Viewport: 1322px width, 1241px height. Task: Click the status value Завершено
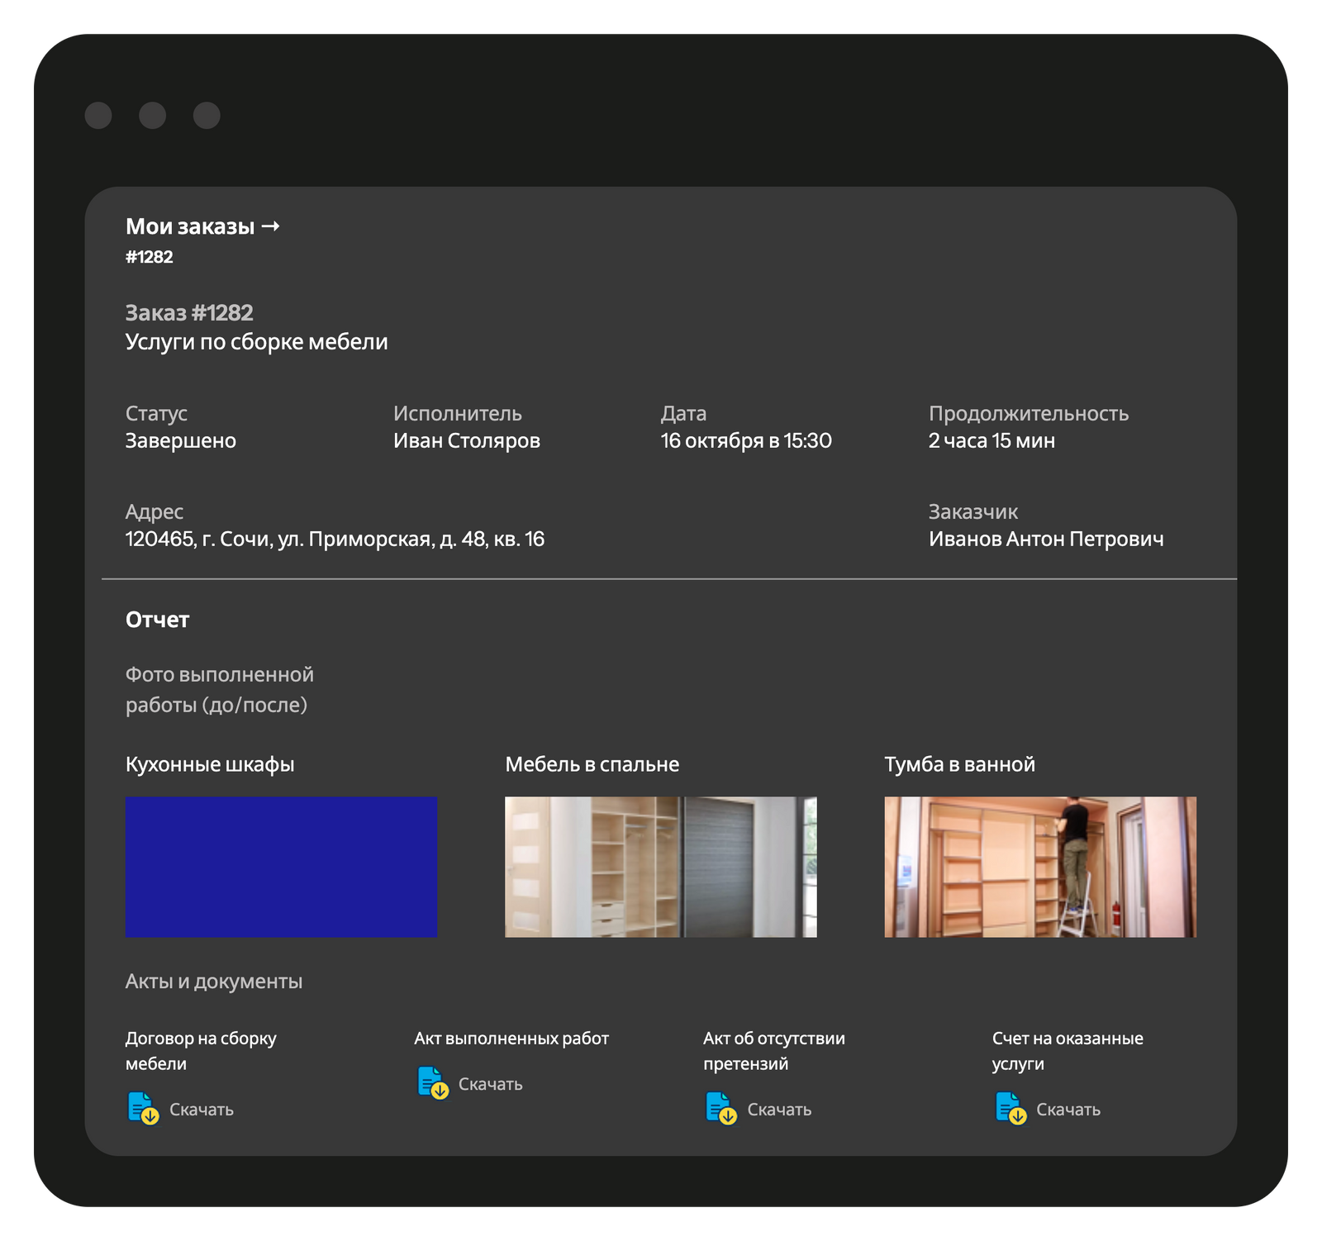coord(181,440)
